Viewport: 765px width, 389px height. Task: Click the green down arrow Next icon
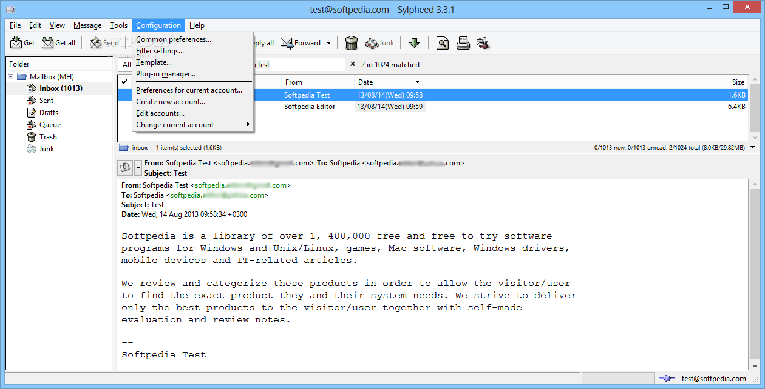click(414, 43)
